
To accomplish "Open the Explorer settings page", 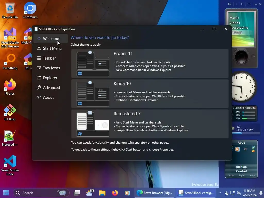I will [50, 78].
